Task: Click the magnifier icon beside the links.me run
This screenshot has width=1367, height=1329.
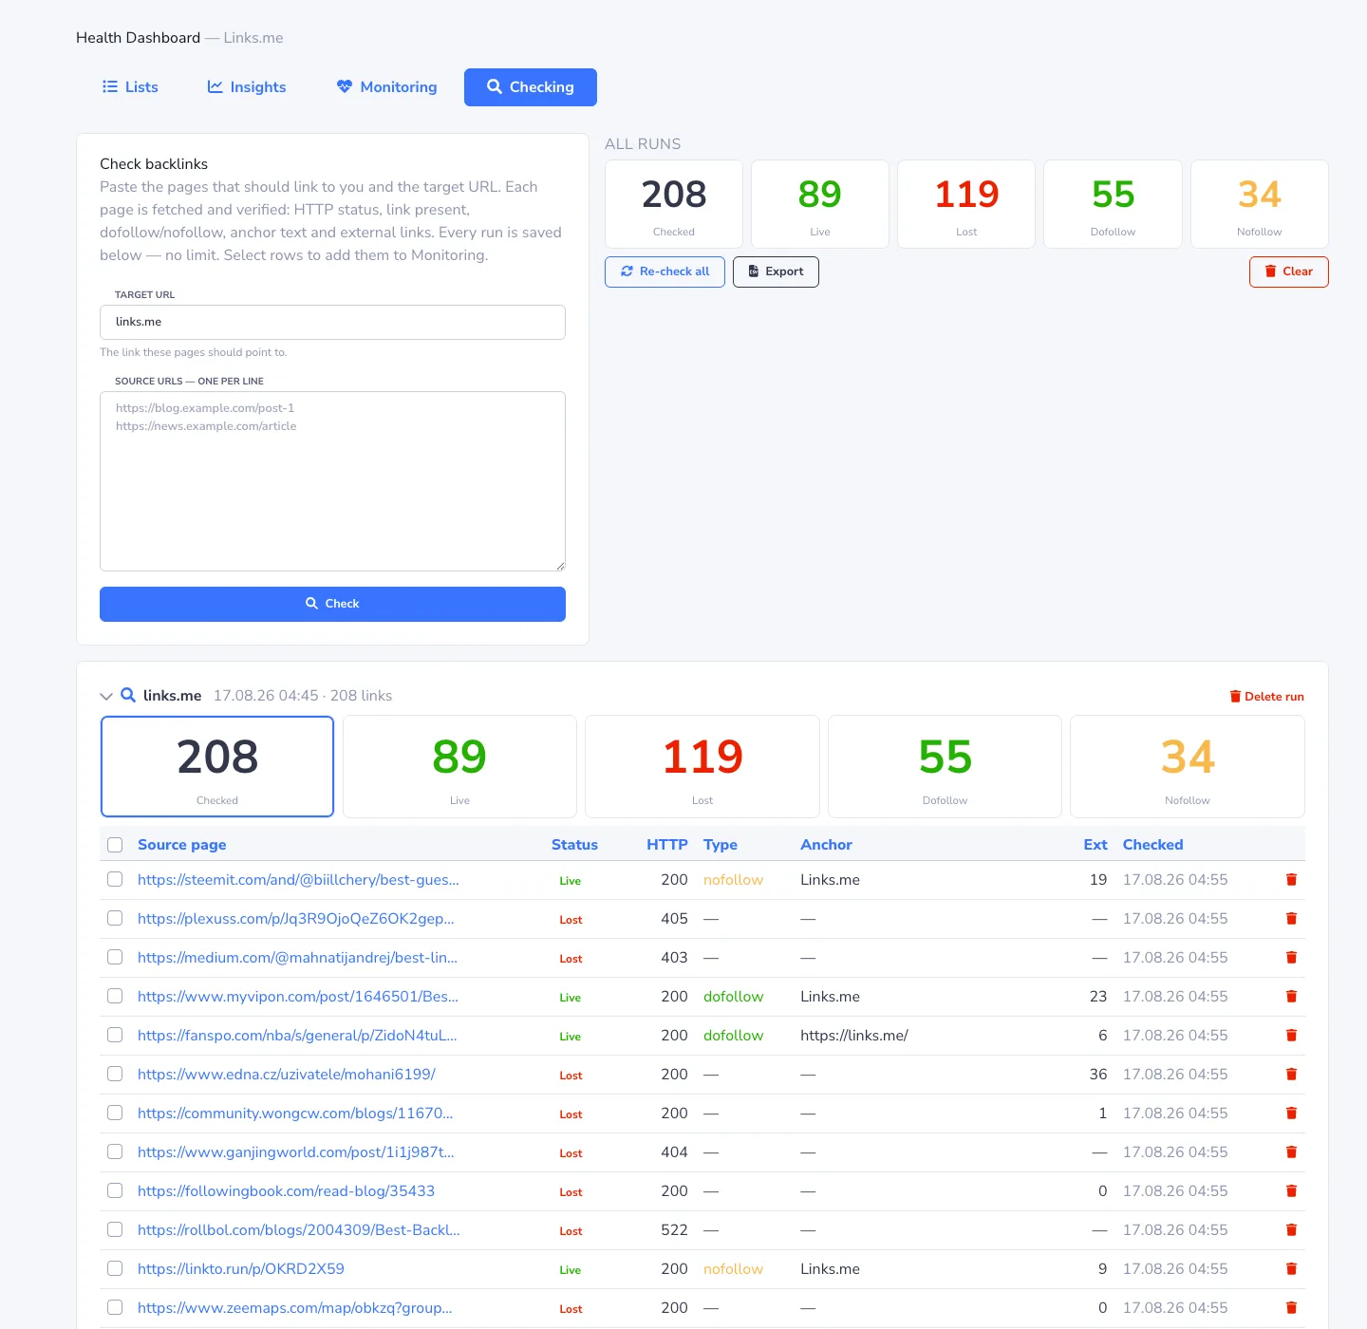Action: click(128, 696)
